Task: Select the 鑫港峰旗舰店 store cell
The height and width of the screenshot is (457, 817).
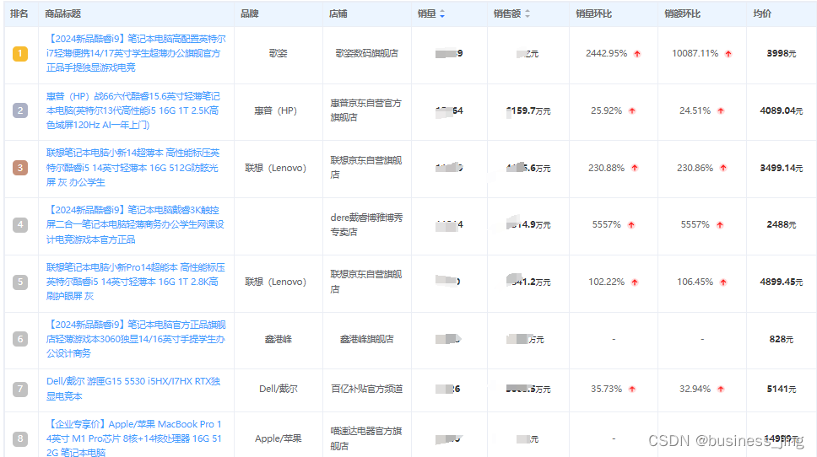Action: (x=367, y=339)
